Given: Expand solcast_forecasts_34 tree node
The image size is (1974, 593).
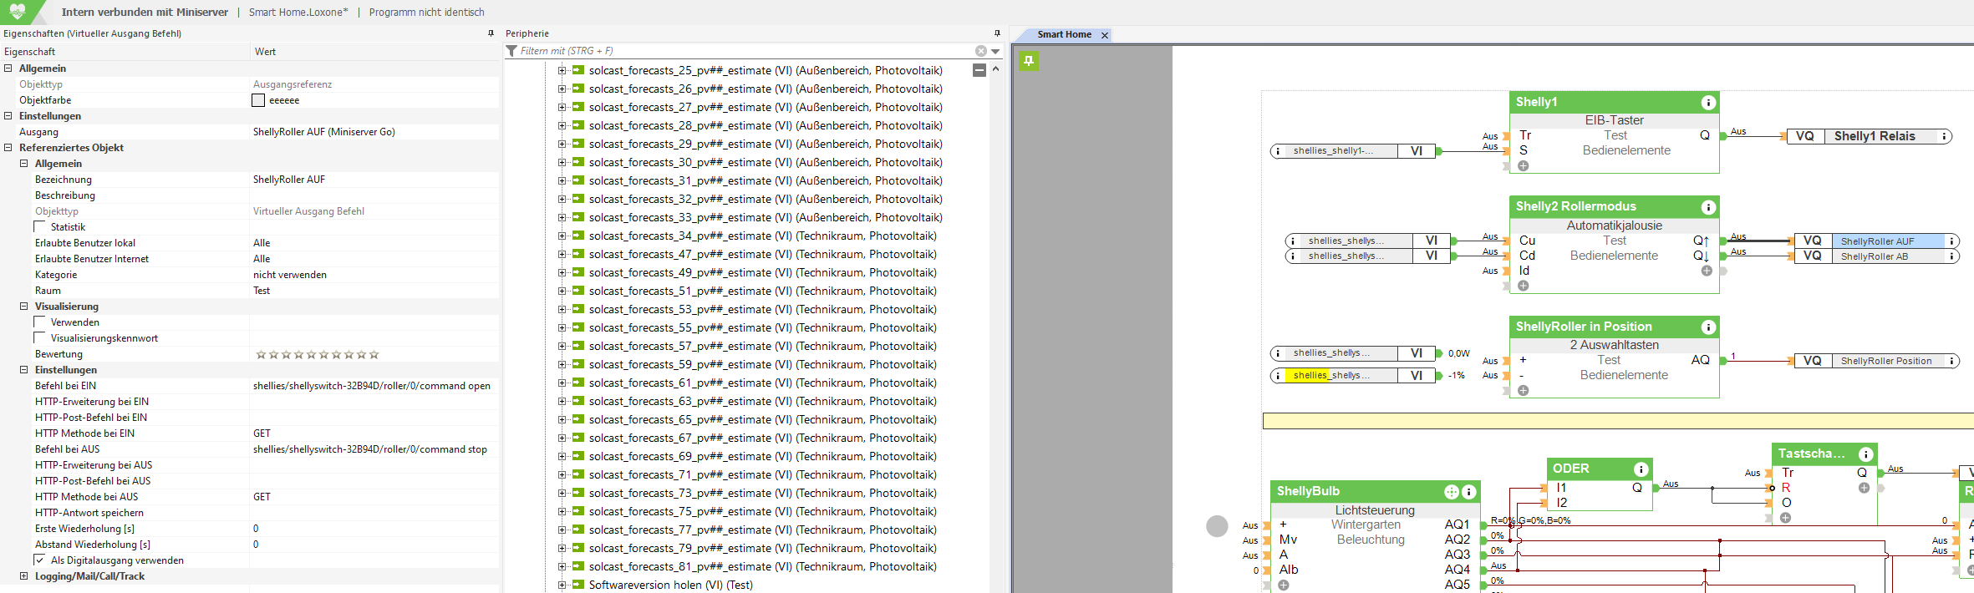Looking at the screenshot, I should point(562,236).
